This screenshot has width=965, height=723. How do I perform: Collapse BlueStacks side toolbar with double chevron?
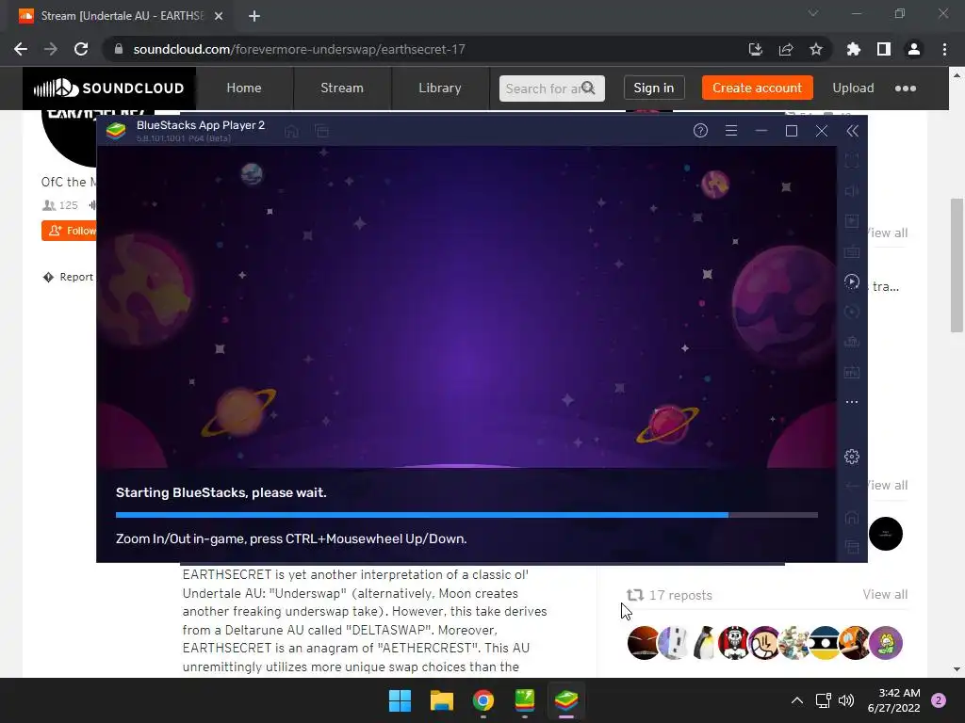852,130
